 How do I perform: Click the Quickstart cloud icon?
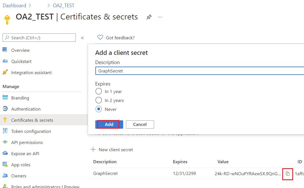point(5,61)
